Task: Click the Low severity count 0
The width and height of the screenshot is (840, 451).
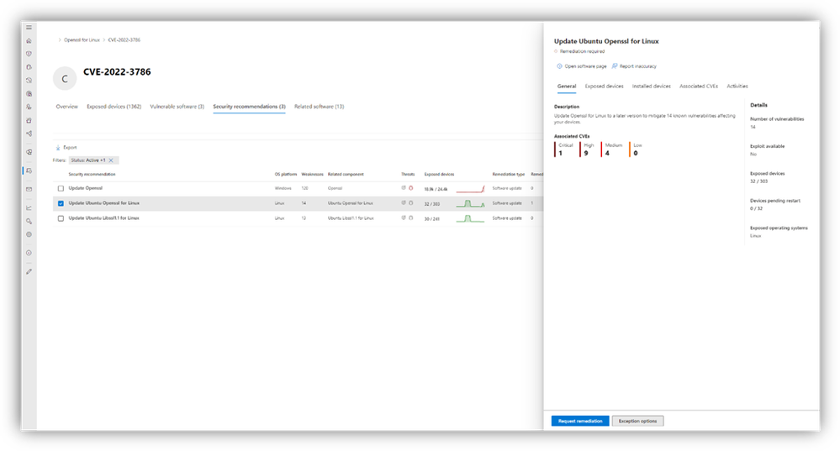Action: point(636,154)
